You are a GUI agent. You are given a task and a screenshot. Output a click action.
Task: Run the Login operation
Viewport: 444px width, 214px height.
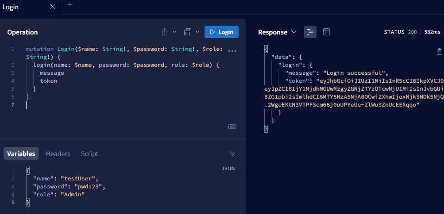coord(221,32)
